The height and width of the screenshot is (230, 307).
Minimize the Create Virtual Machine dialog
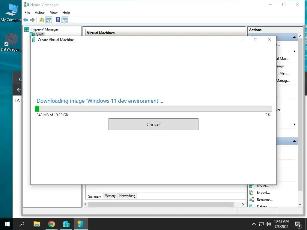[x=242, y=40]
